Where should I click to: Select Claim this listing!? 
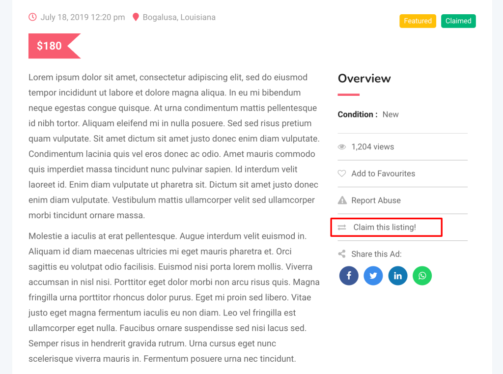pos(385,227)
